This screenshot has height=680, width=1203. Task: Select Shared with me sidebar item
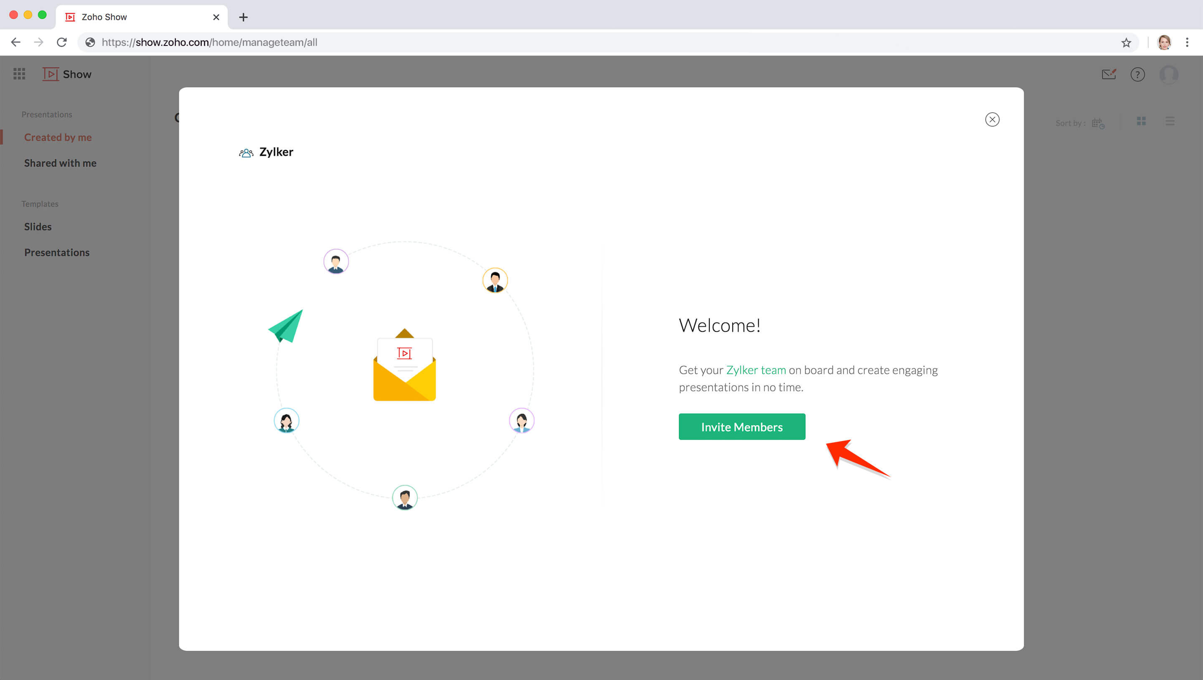(60, 163)
